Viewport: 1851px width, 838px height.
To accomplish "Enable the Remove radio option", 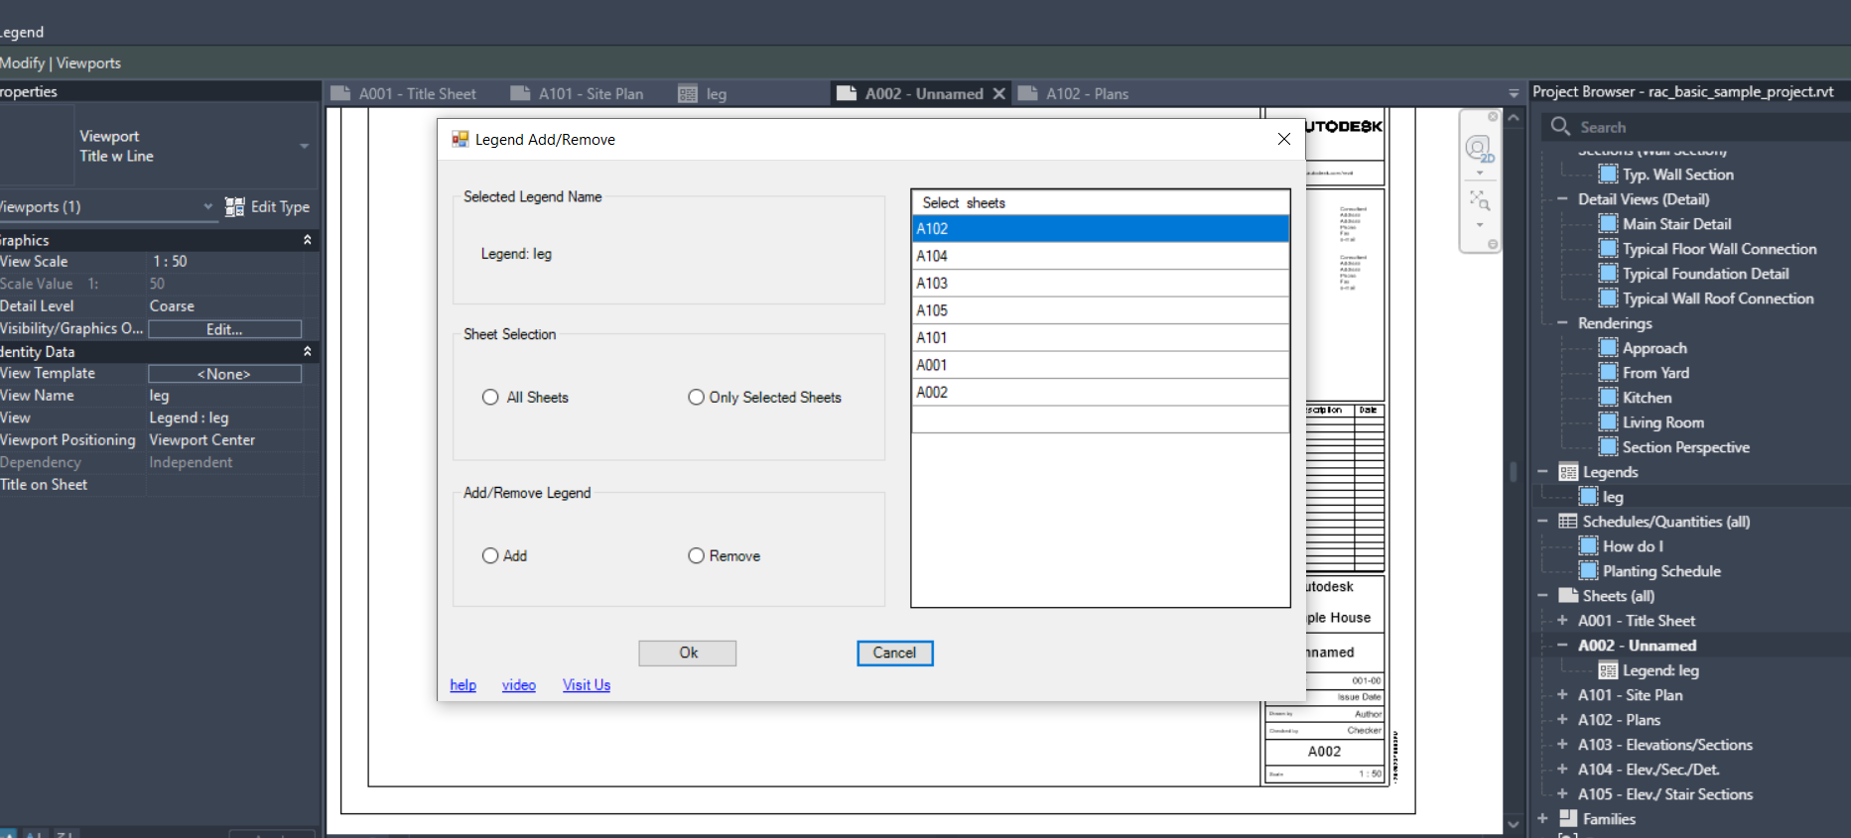I will click(697, 556).
